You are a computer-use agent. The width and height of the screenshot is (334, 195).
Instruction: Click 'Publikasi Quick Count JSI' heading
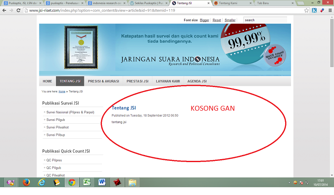pyautogui.click(x=66, y=151)
